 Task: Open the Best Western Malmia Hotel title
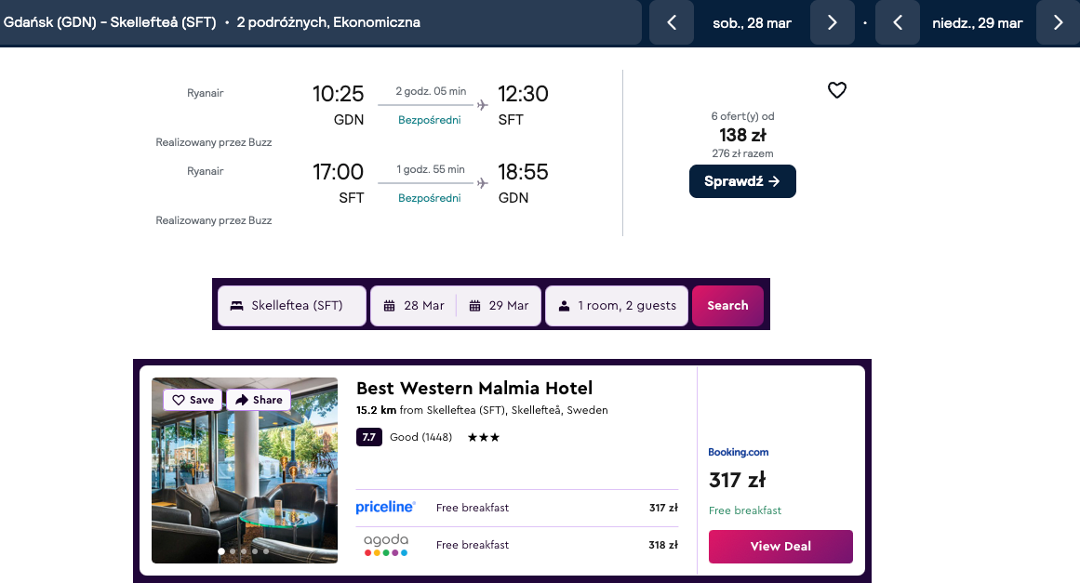click(474, 388)
